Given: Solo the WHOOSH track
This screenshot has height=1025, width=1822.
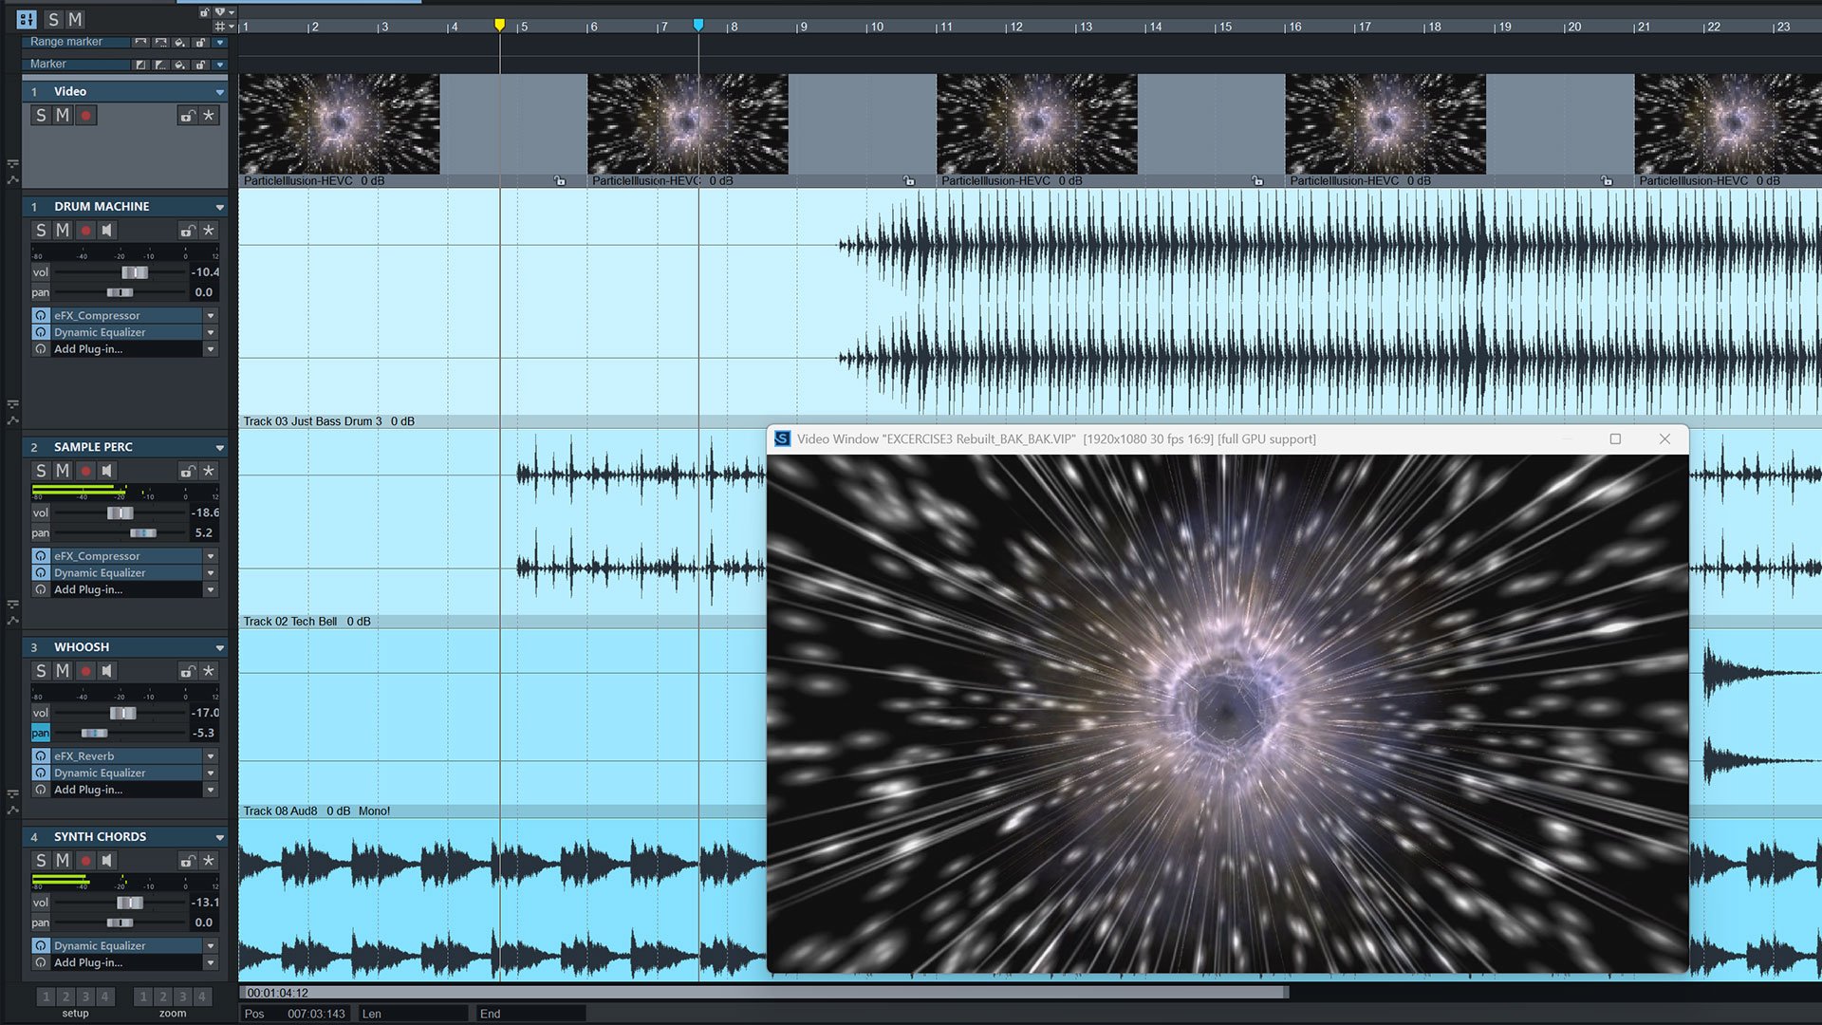Looking at the screenshot, I should 42,671.
